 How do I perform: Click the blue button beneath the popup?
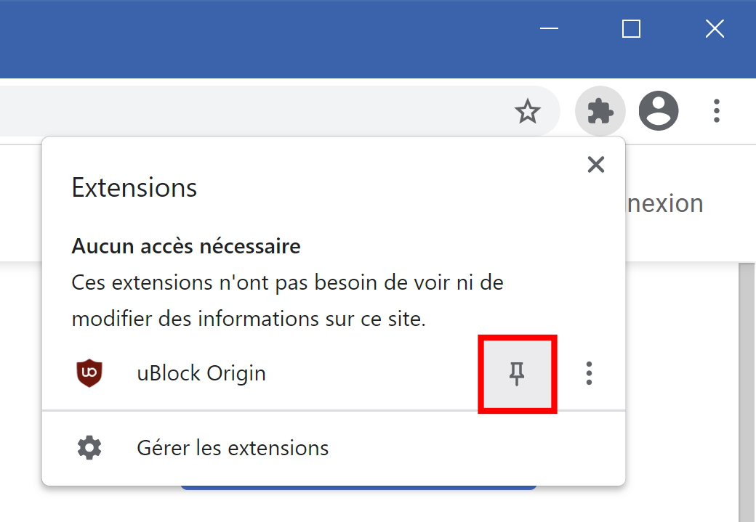point(358,487)
